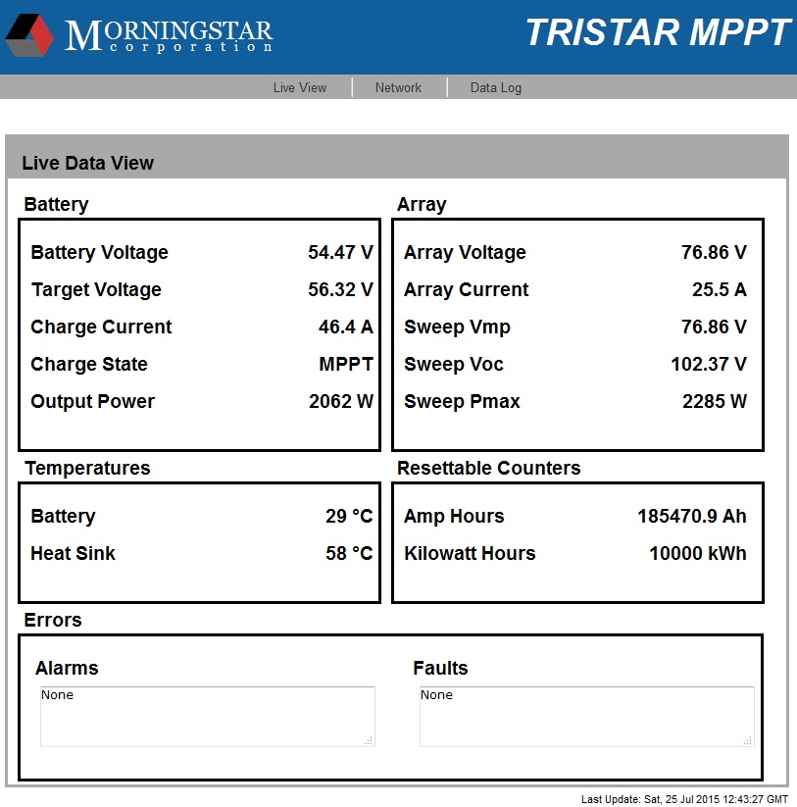
Task: Open the Live View tab
Action: [x=300, y=87]
